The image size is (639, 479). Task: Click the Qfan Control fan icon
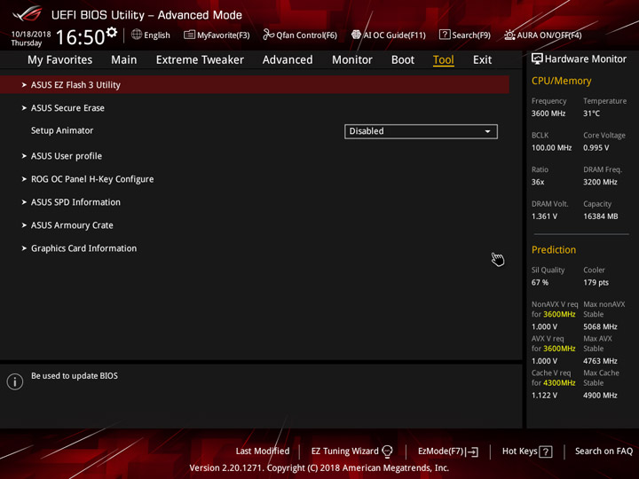268,35
